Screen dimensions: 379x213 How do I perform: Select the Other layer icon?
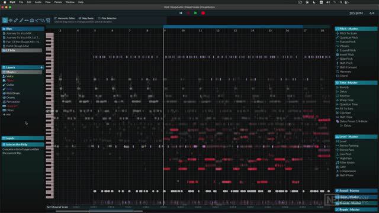click(4, 110)
